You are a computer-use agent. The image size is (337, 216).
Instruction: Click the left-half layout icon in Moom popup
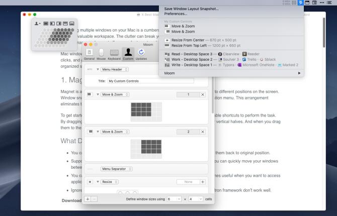tap(52, 23)
